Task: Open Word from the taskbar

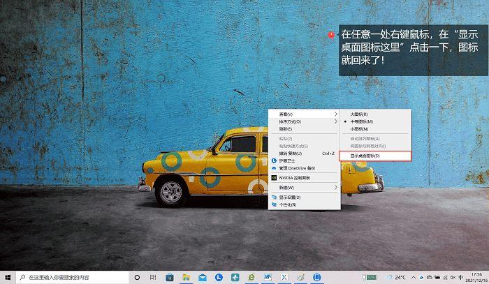Action: (x=268, y=277)
